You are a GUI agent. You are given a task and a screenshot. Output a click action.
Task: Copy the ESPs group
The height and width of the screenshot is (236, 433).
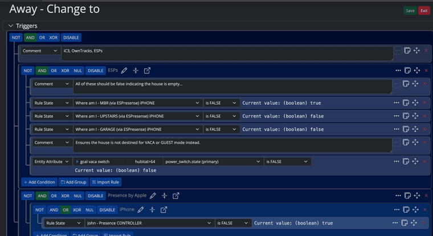point(407,71)
